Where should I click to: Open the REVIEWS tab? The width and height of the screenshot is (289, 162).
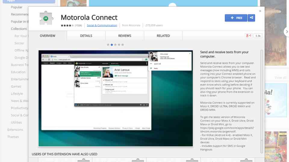(125, 36)
